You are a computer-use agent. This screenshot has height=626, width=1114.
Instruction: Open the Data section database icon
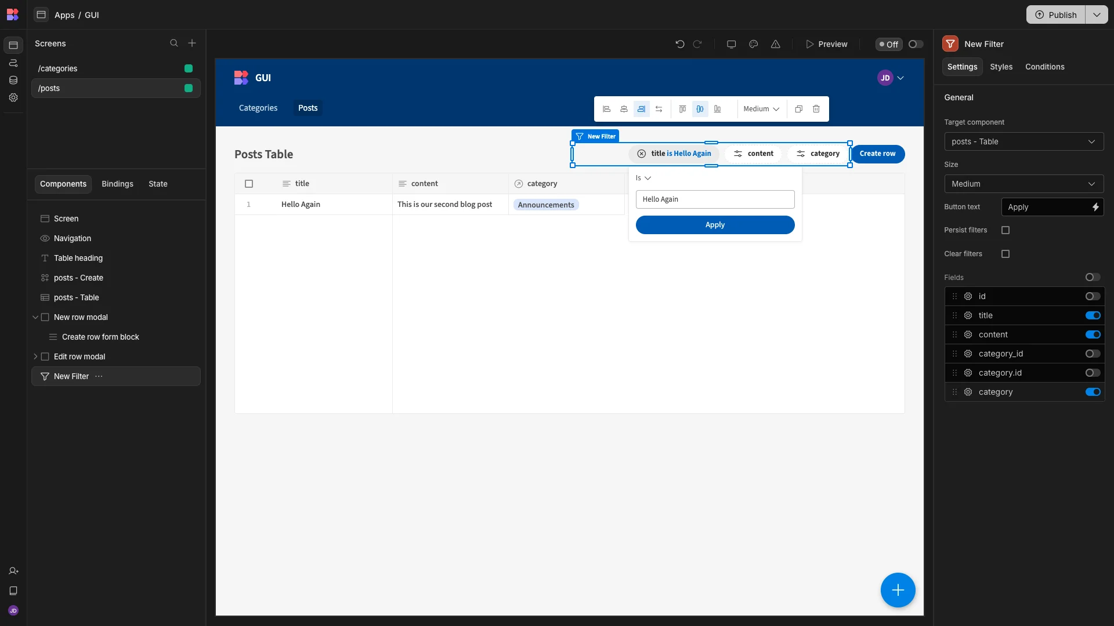point(13,80)
